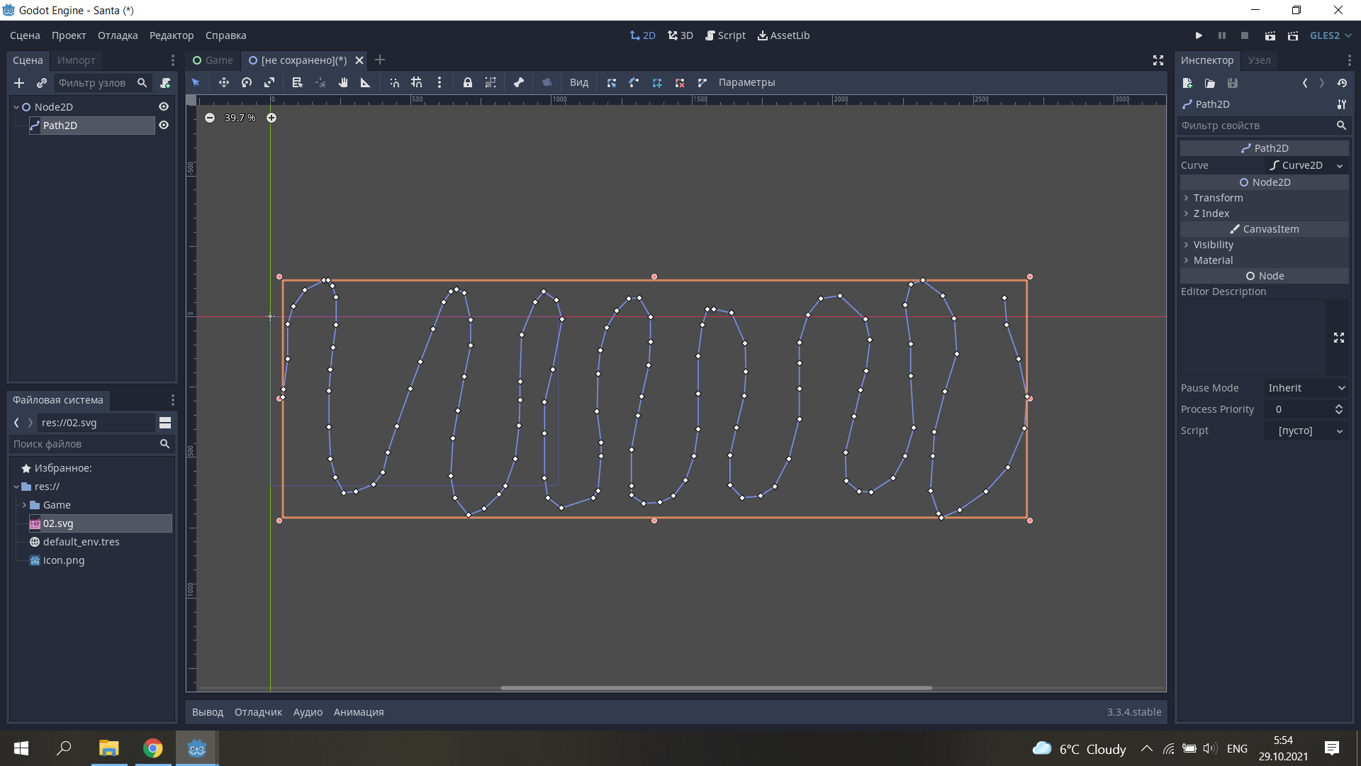1361x766 pixels.
Task: Create a new resource in the Inspector
Action: point(1187,83)
